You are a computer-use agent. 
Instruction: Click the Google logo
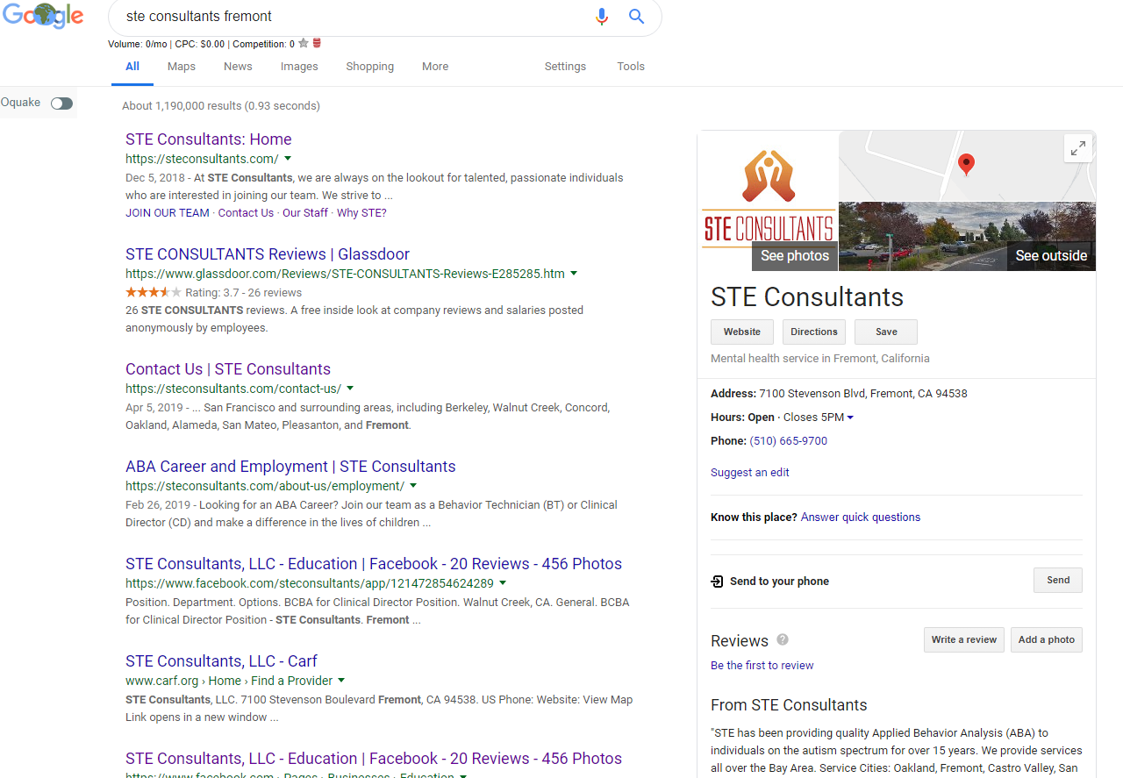coord(43,16)
